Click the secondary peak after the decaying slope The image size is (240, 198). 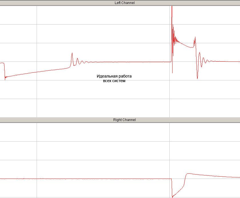coord(195,37)
